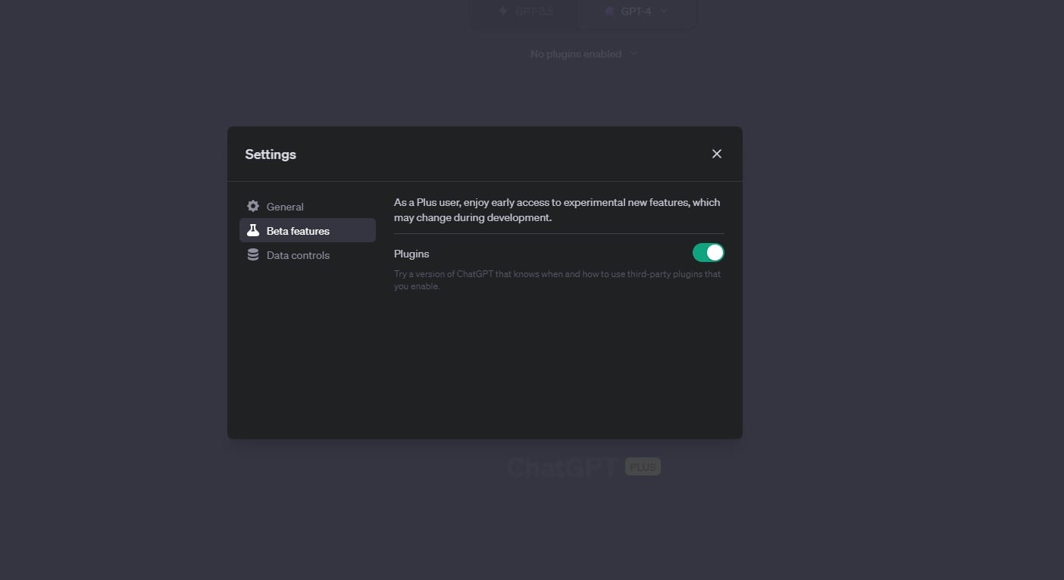Select the GPT-4 model button
This screenshot has width=1064, height=580.
click(x=635, y=12)
